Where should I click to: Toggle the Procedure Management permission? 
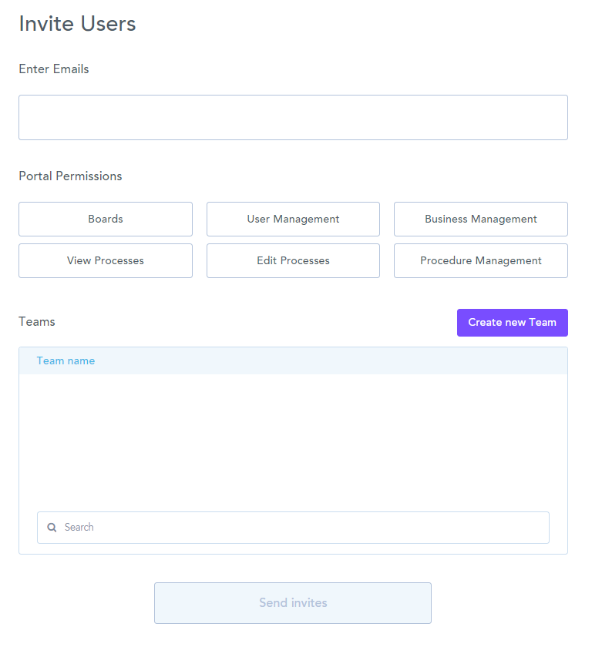(480, 260)
